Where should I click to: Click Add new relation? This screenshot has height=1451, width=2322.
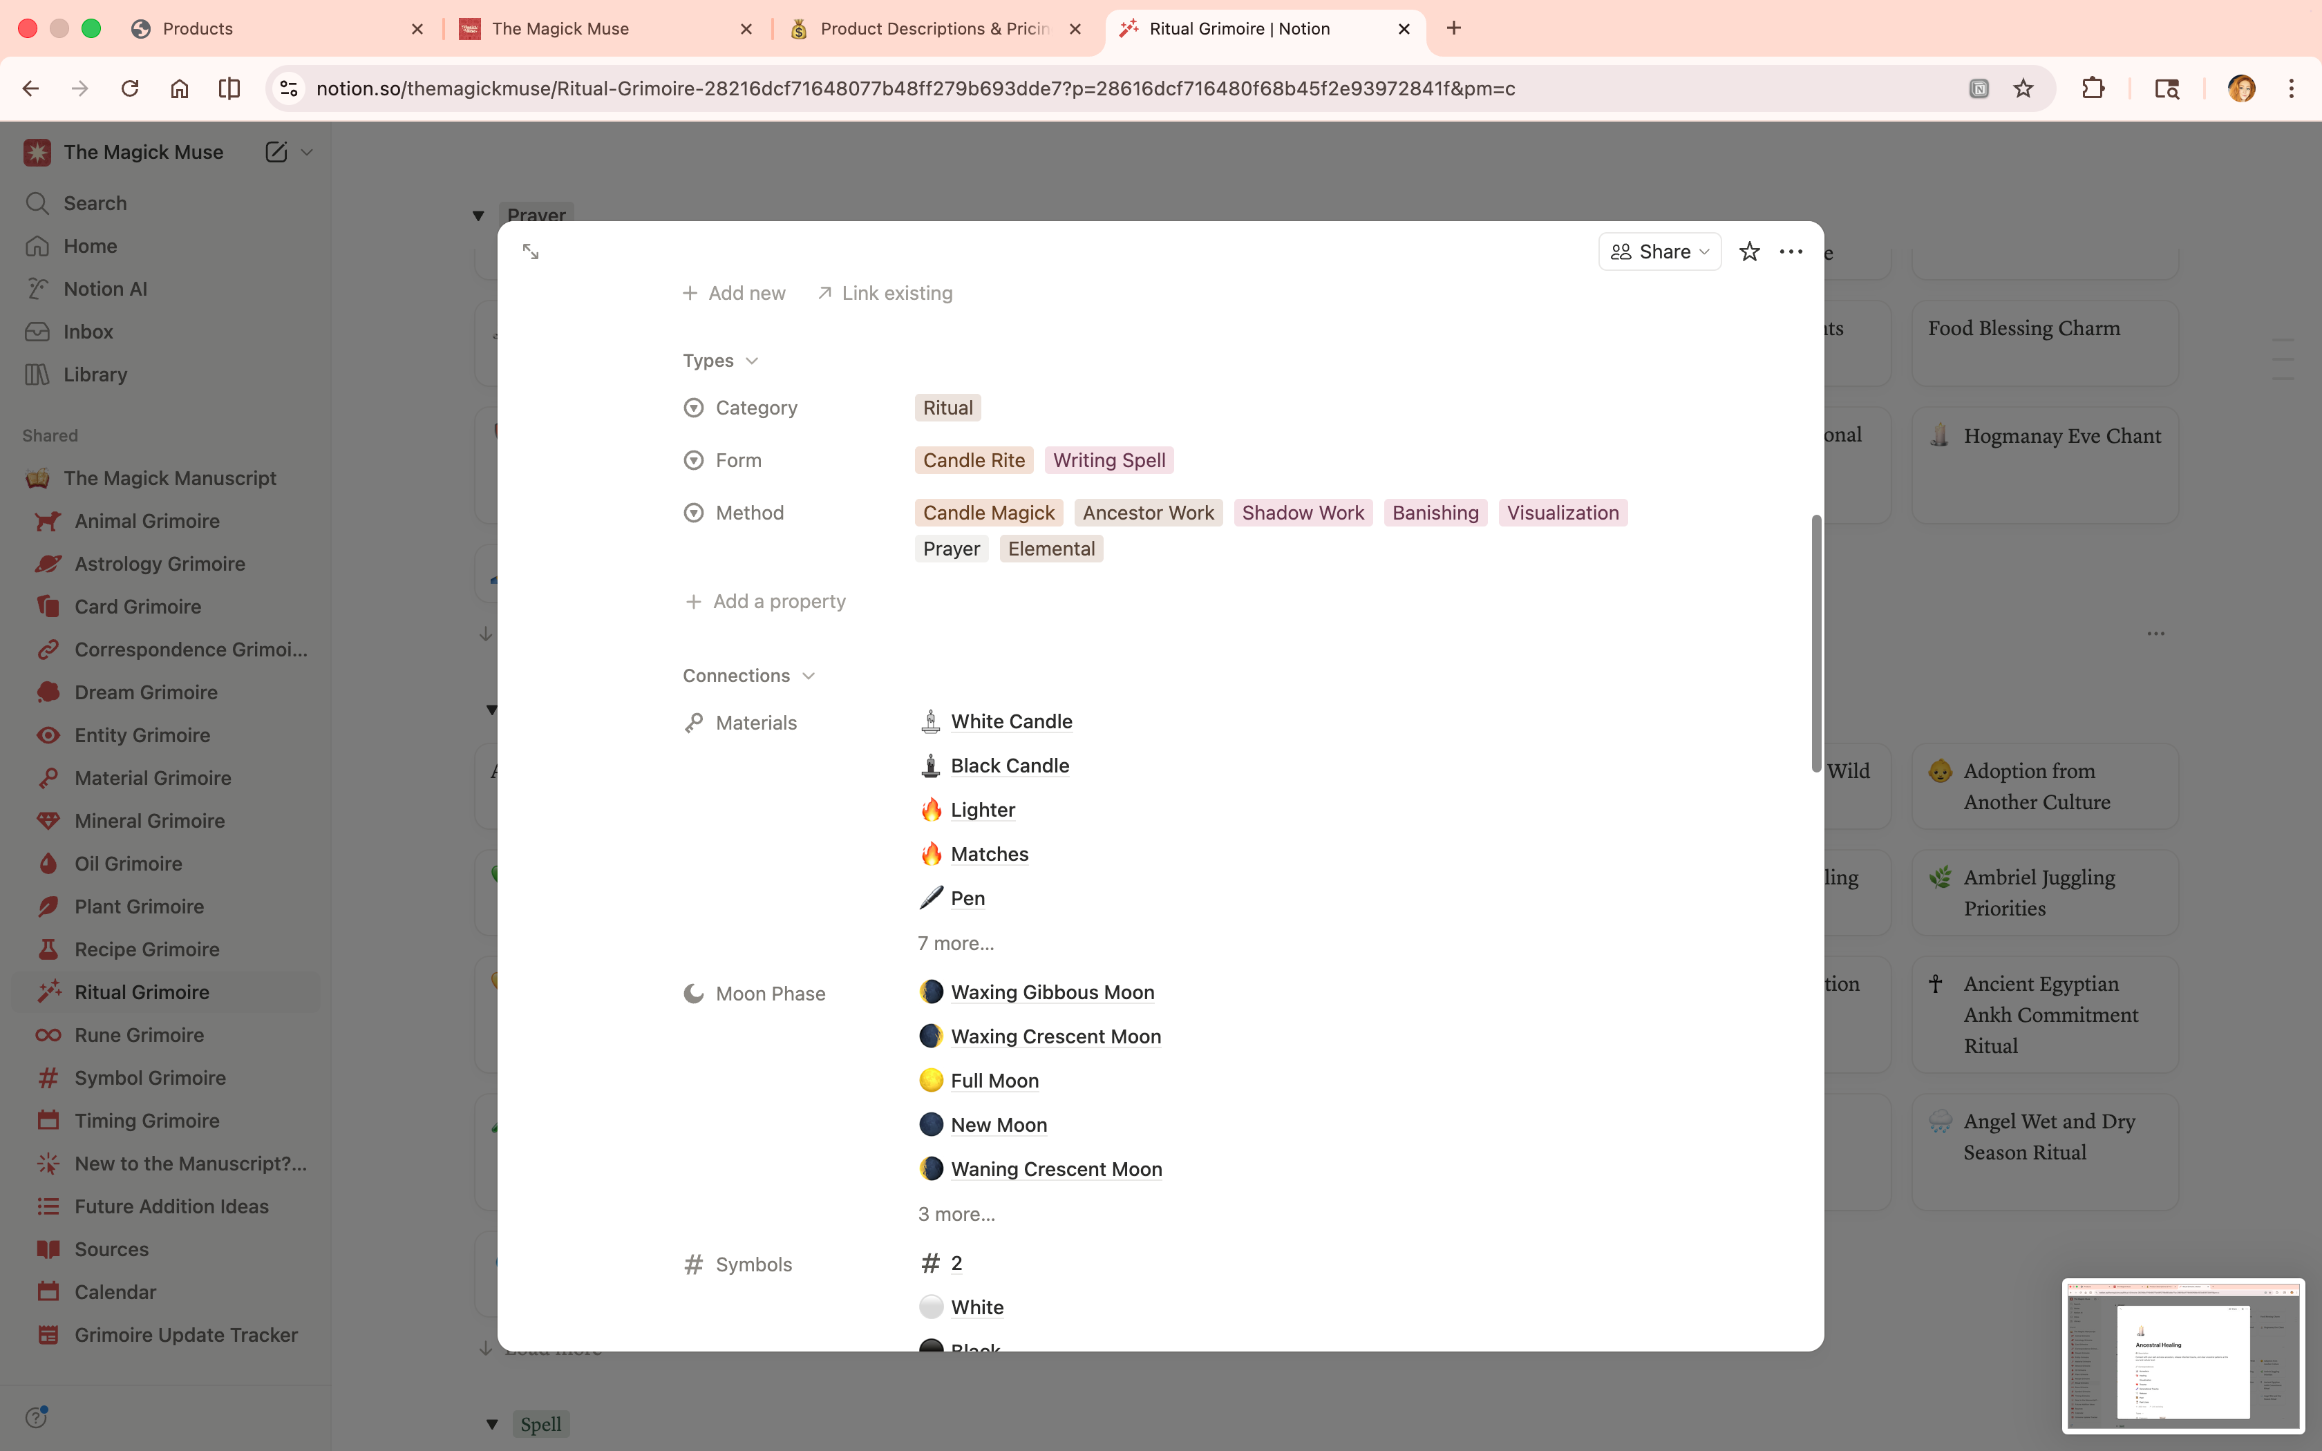pos(734,293)
